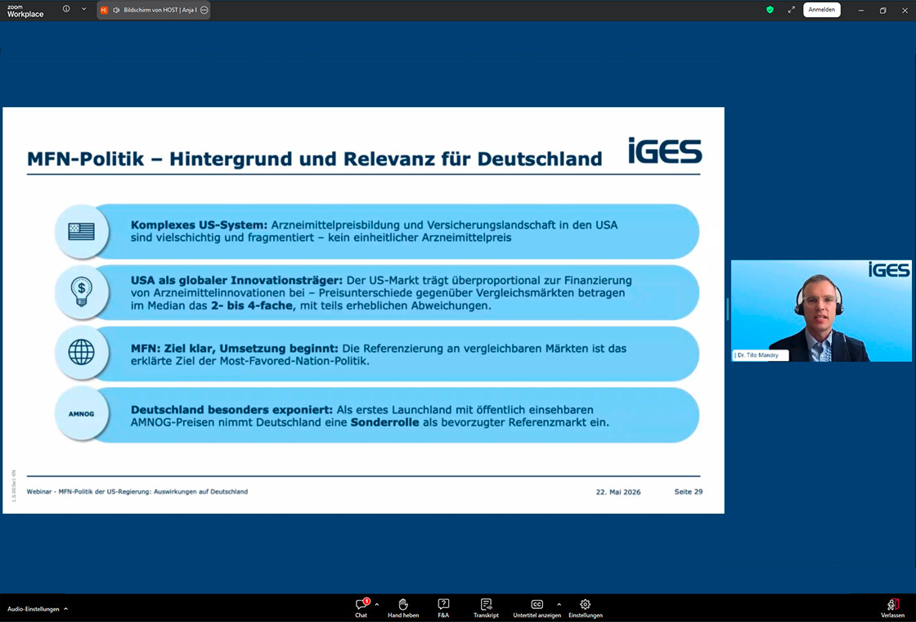This screenshot has width=916, height=622.
Task: Click the US flag icon on slide
Action: 81,232
